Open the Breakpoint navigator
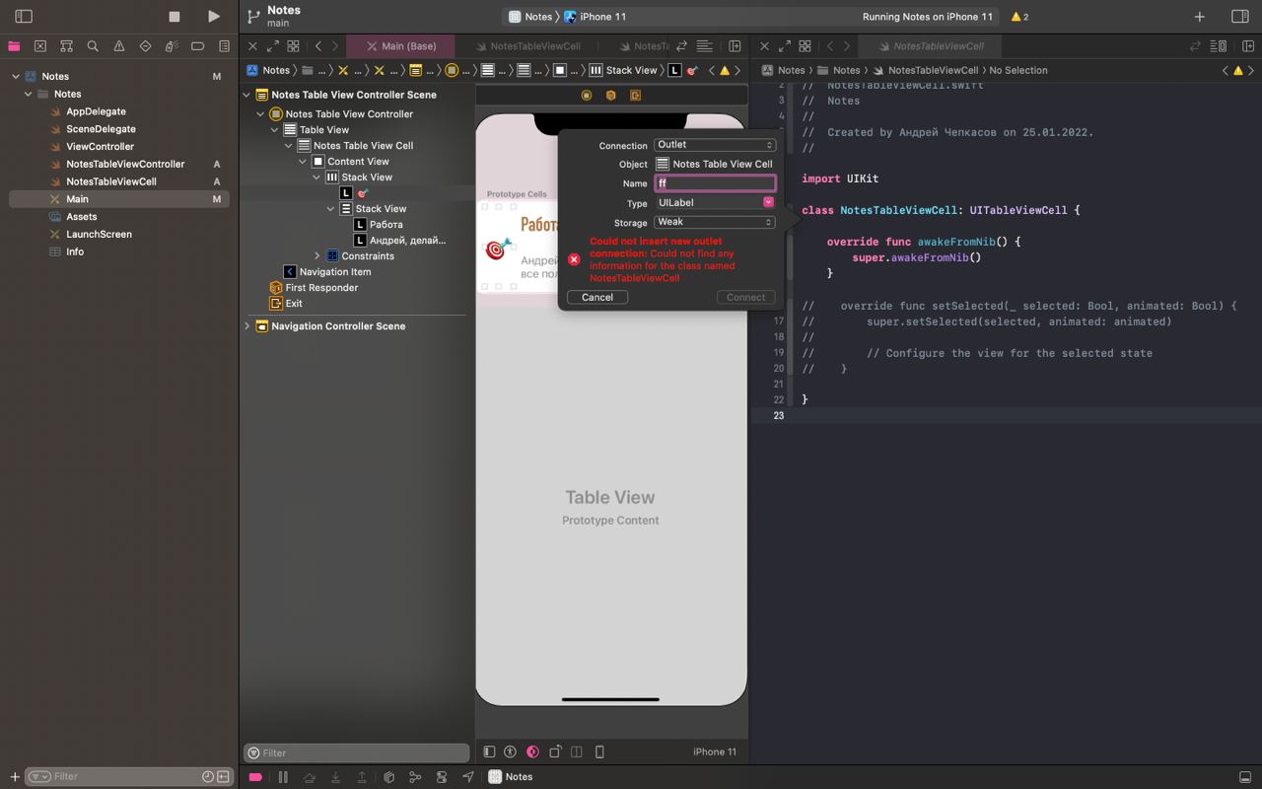This screenshot has height=789, width=1262. click(x=197, y=46)
